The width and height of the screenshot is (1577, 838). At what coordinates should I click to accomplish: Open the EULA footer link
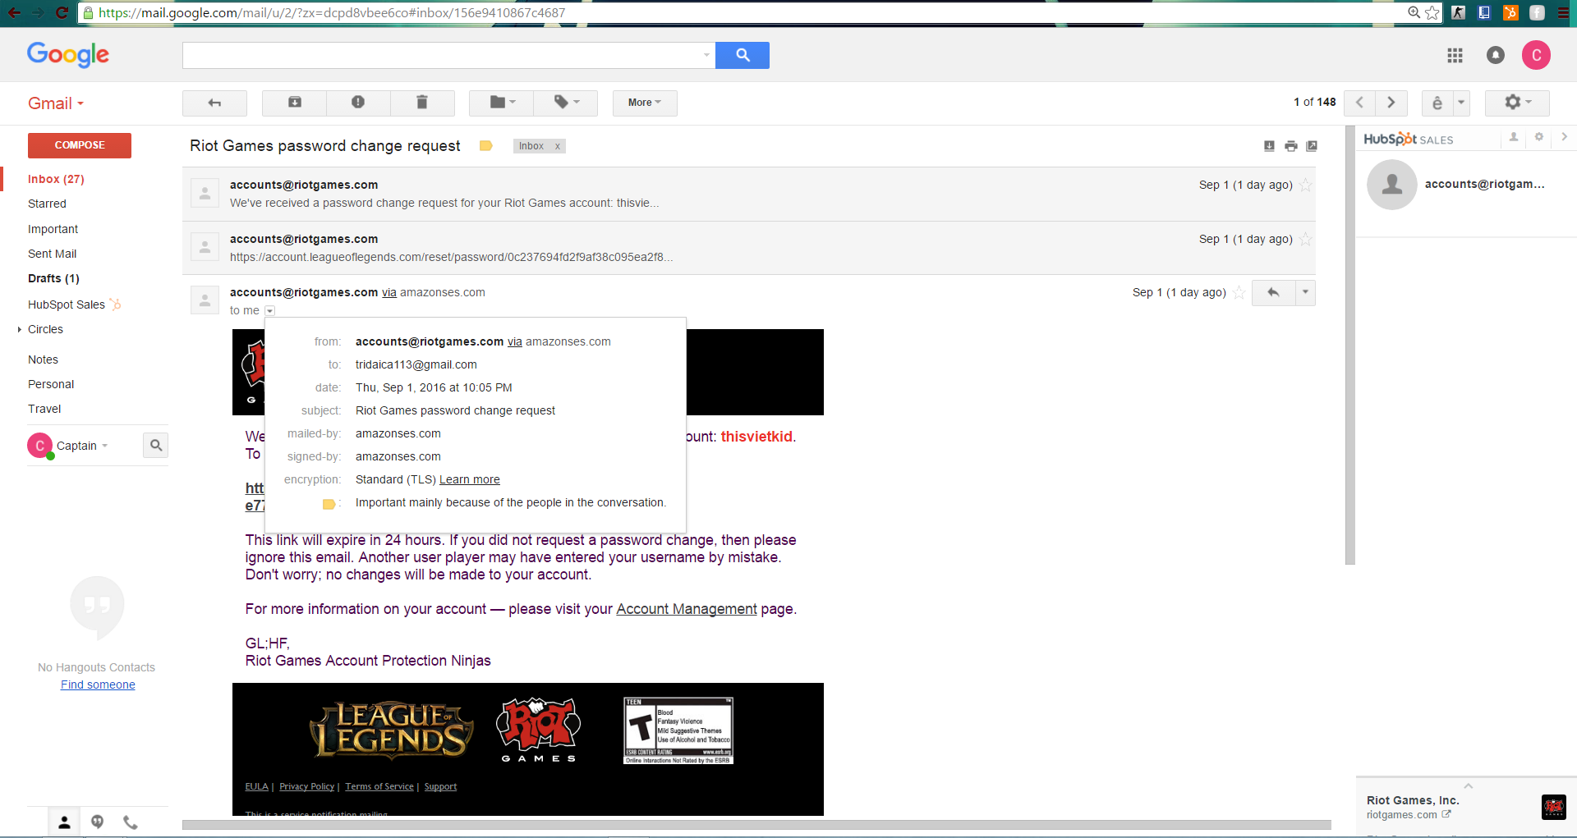click(256, 786)
